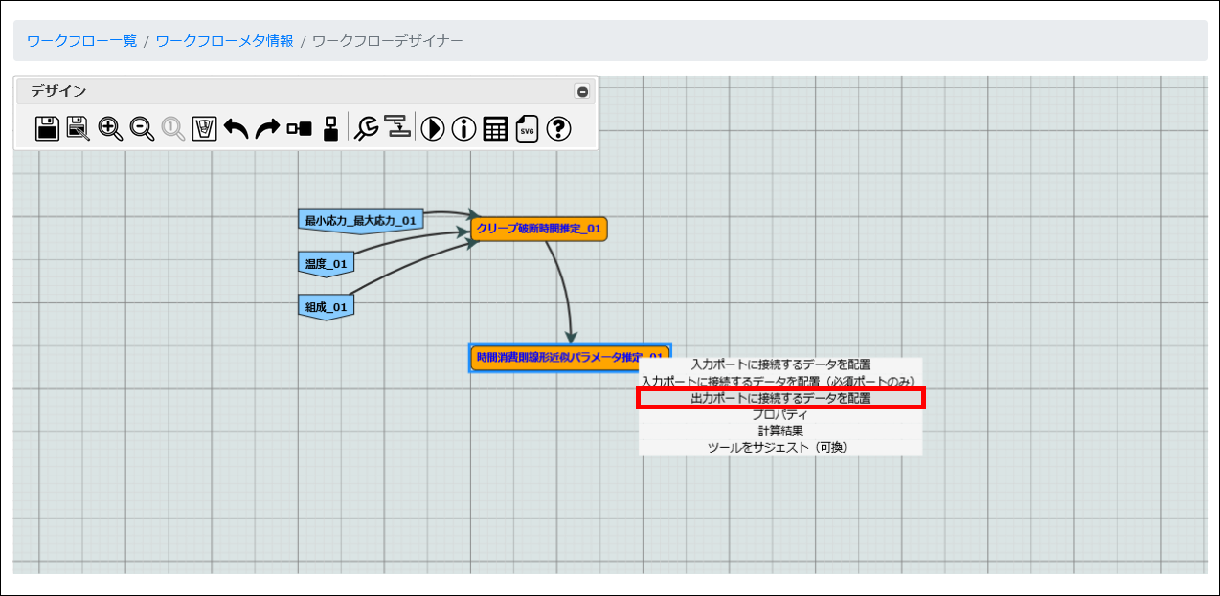
Task: Zoom out with the minus magnifier
Action: tap(142, 128)
